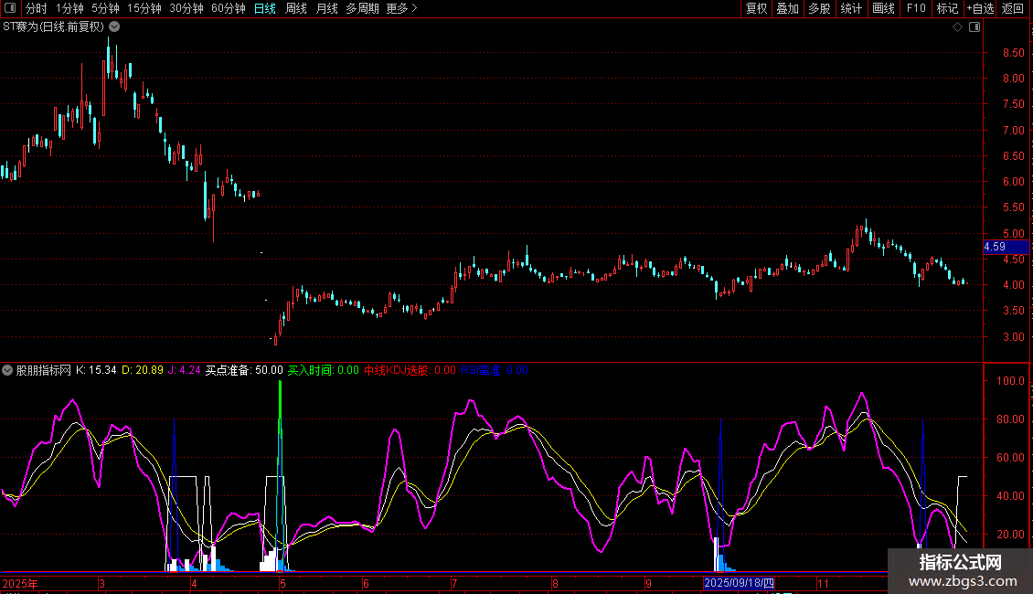Toggle the left sidebar panel icon
Image resolution: width=1033 pixels, height=594 pixels.
(x=8, y=9)
